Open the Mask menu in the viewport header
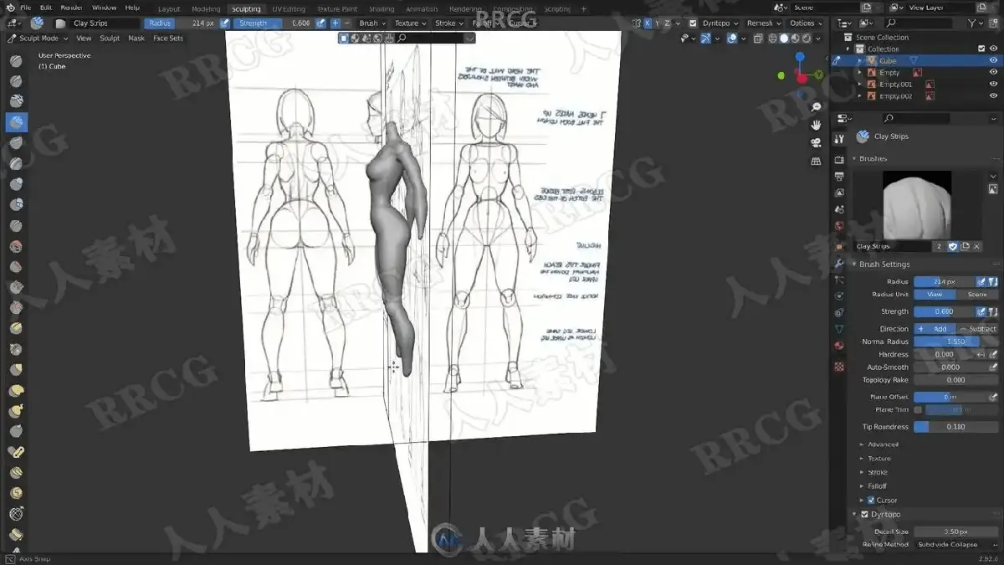This screenshot has height=565, width=1004. point(136,38)
